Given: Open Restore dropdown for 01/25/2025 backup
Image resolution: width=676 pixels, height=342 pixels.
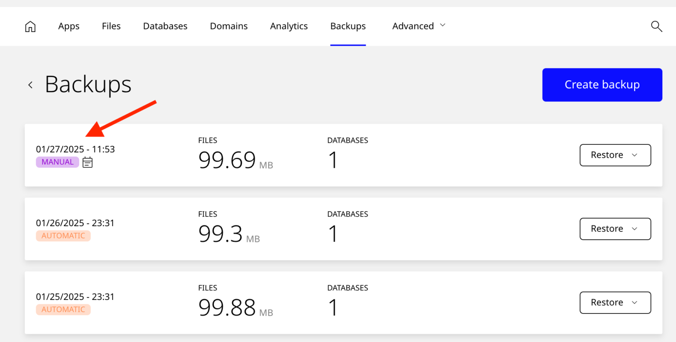Looking at the screenshot, I should [x=615, y=302].
